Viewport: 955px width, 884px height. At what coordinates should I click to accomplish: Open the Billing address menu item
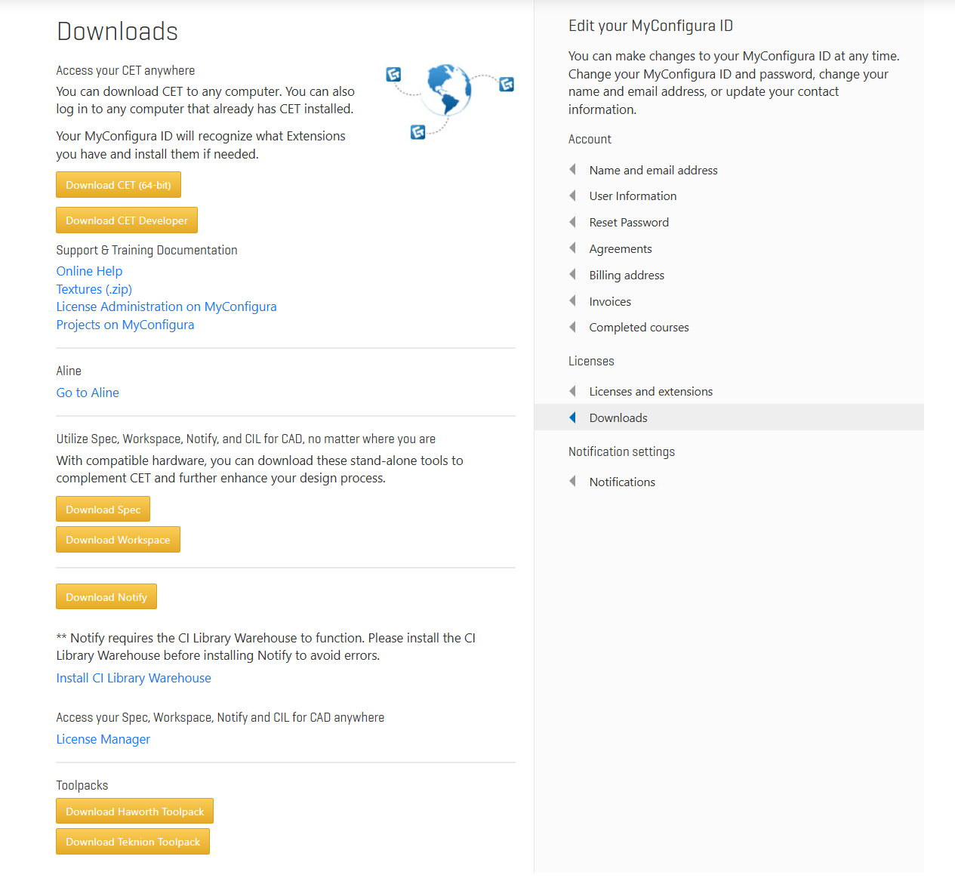tap(627, 276)
